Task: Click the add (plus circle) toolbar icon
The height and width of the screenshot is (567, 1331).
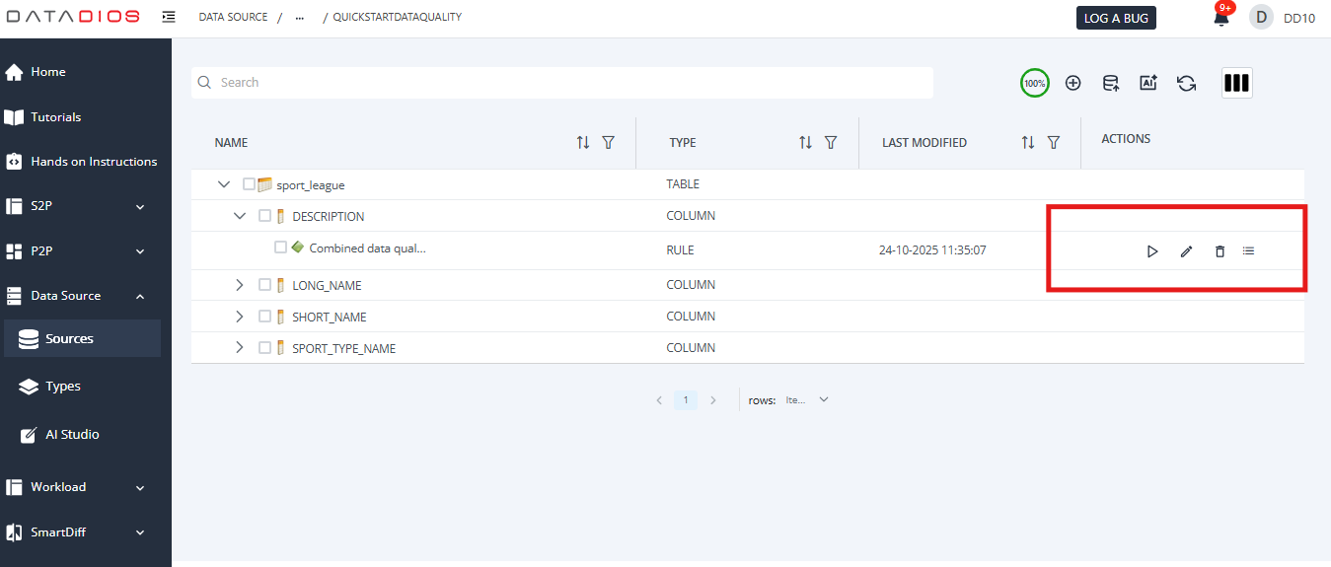Action: (1073, 84)
